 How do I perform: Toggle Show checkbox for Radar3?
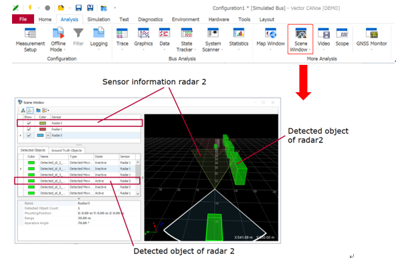29,135
